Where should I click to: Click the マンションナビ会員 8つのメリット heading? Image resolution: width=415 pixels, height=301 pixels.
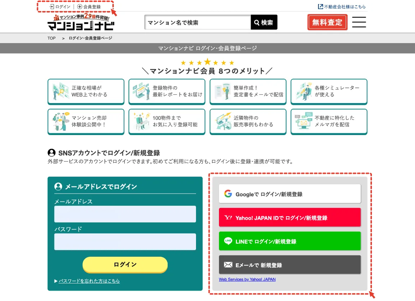click(x=207, y=71)
